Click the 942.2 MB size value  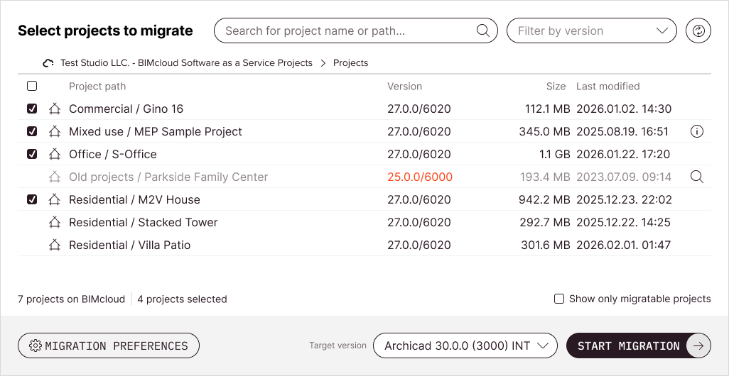pyautogui.click(x=544, y=199)
